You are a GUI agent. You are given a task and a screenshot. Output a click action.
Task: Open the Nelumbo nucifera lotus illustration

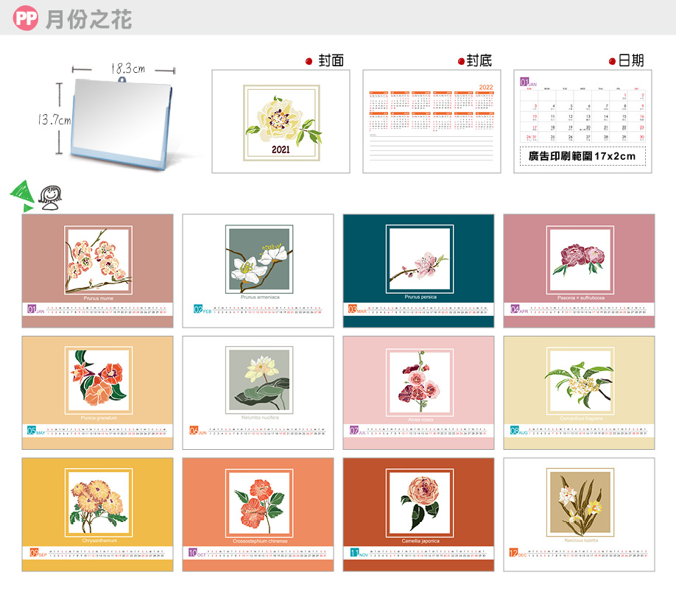pos(259,380)
